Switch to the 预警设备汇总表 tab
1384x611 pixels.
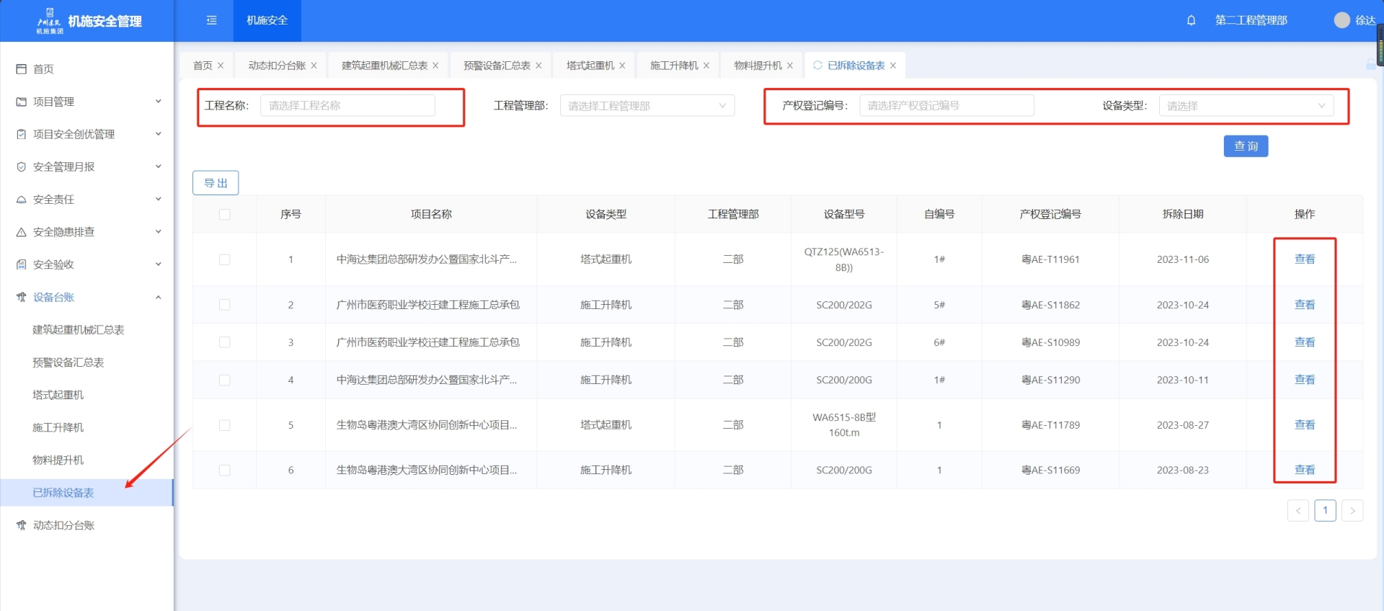(496, 66)
